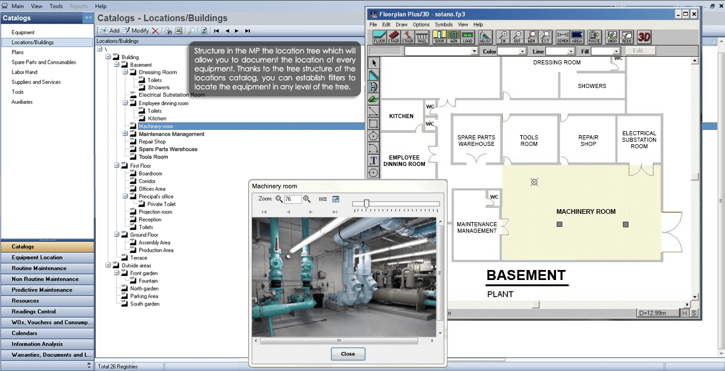Export the locations catalog to Excel
Image resolution: width=725 pixels, height=371 pixels.
179,30
